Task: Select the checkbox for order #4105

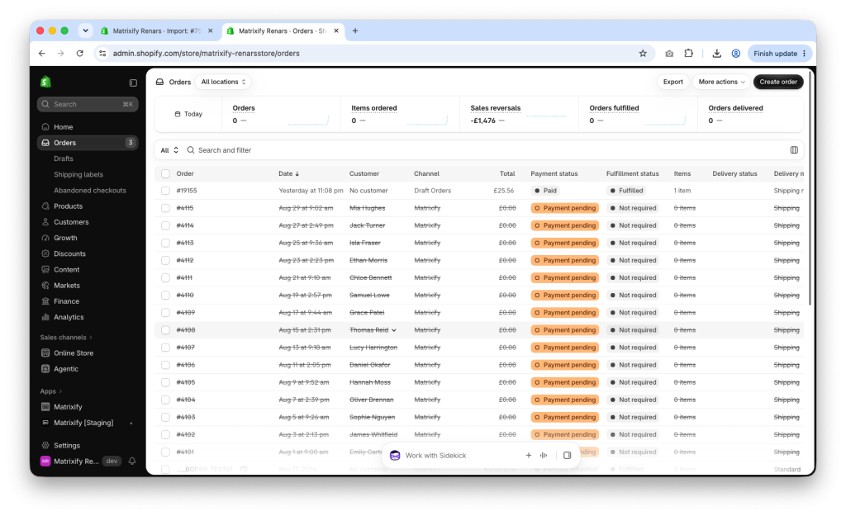Action: pyautogui.click(x=165, y=382)
